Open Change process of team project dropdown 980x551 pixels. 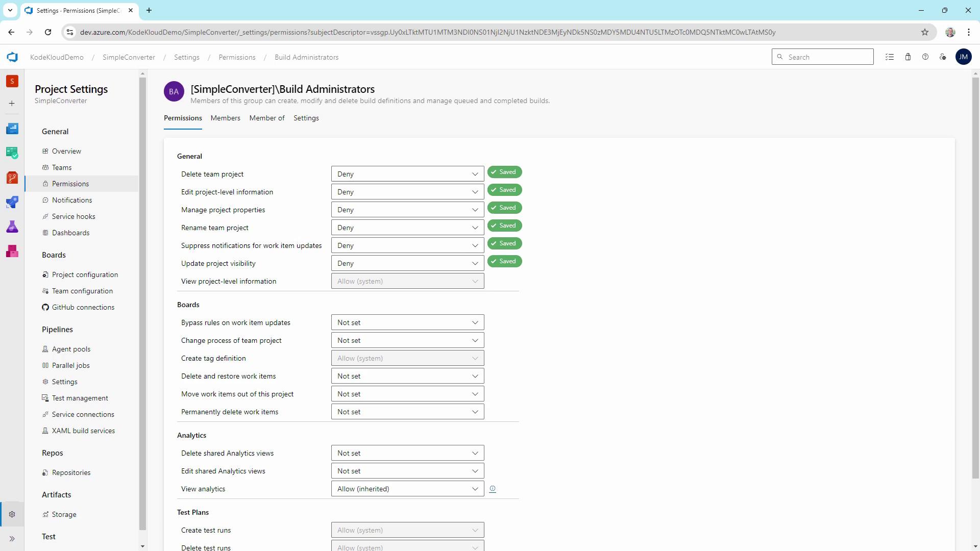tap(407, 340)
